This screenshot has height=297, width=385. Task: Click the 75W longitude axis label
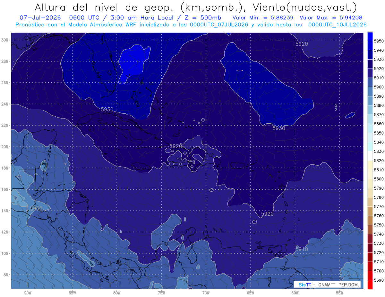click(x=161, y=293)
